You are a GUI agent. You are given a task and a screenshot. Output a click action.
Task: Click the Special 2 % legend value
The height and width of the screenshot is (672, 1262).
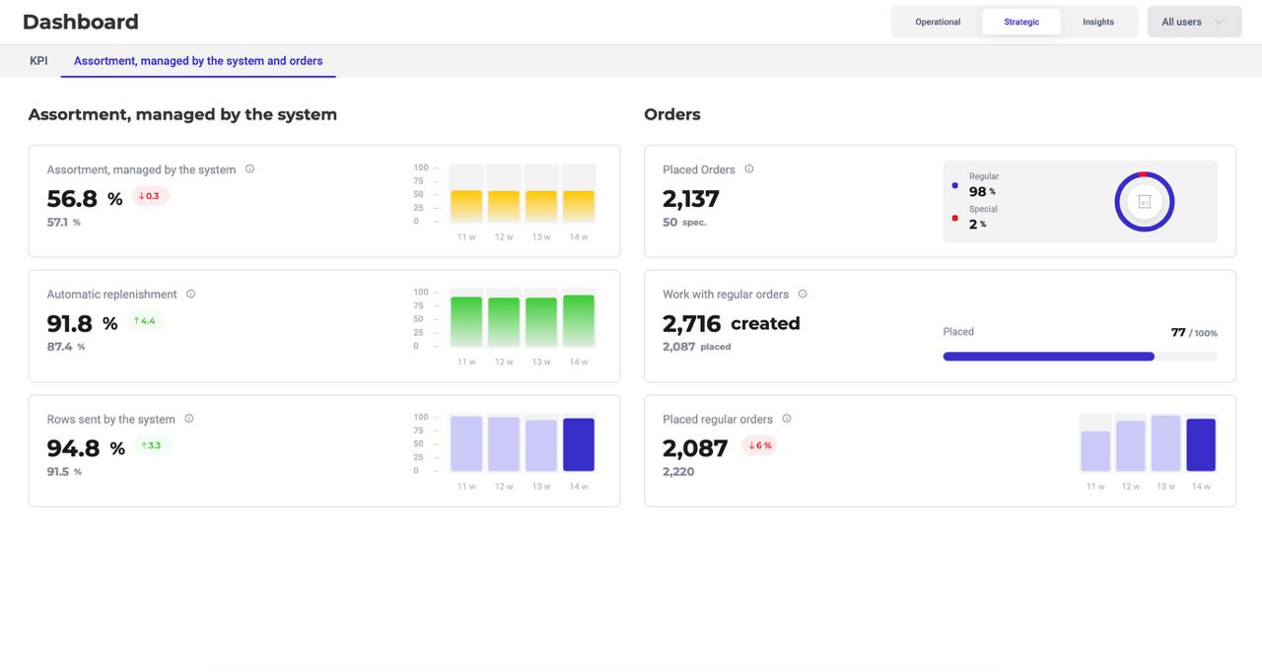[x=977, y=224]
